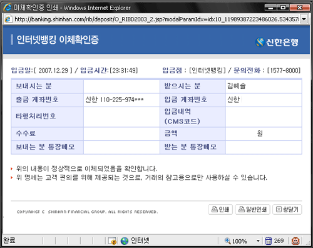Click the 수수료 label
Image resolution: width=313 pixels, height=248 pixels.
(26, 133)
